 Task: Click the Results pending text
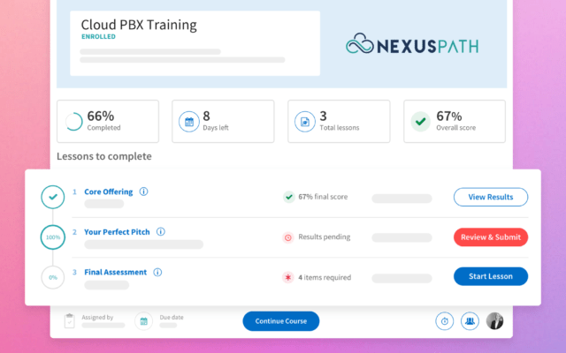pos(325,237)
